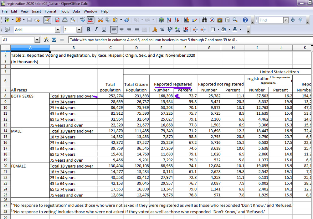Open the font size dropdown

click(79, 30)
